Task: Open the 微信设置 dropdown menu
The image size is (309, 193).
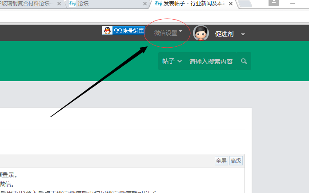Action: point(168,33)
